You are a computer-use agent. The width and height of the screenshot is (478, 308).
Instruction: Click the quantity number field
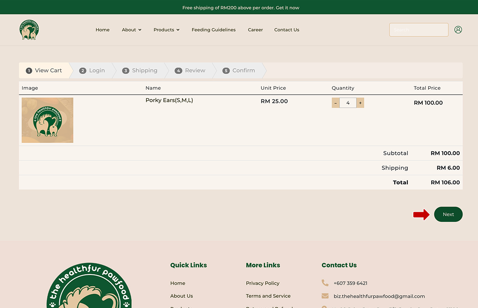(x=348, y=103)
